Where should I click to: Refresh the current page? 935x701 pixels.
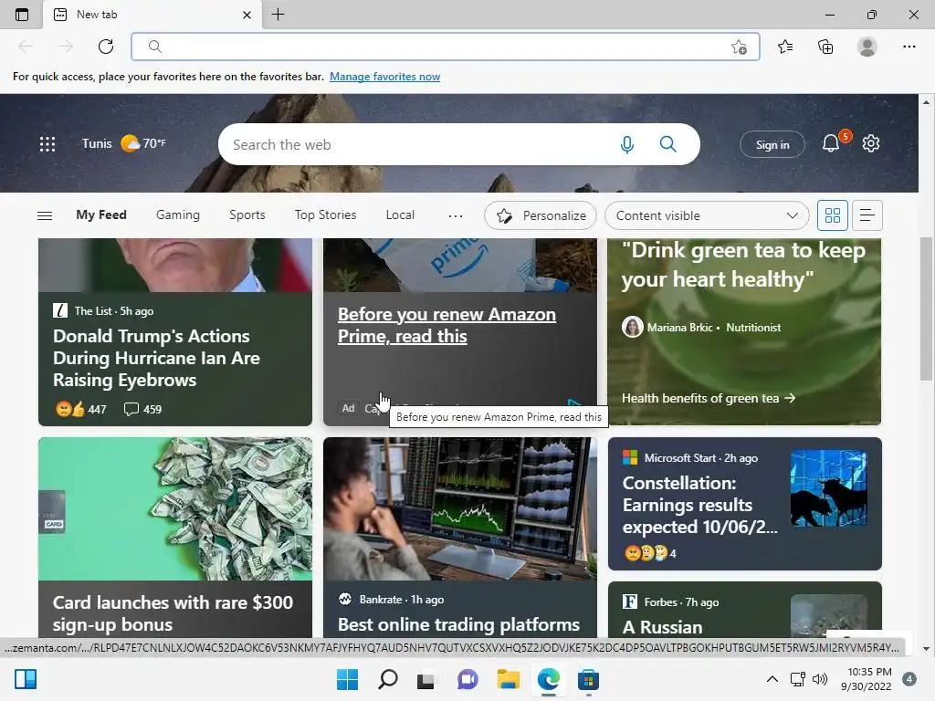click(106, 47)
